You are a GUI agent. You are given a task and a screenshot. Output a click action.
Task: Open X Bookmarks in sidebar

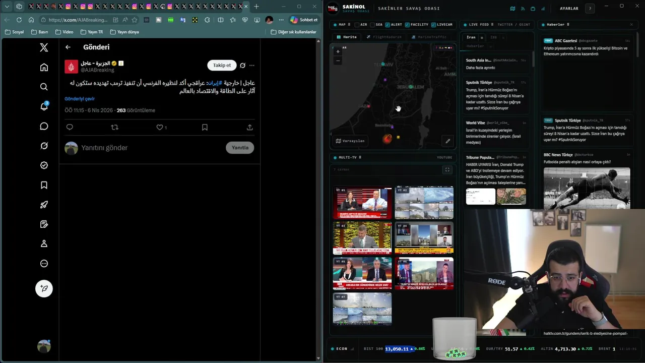click(44, 185)
